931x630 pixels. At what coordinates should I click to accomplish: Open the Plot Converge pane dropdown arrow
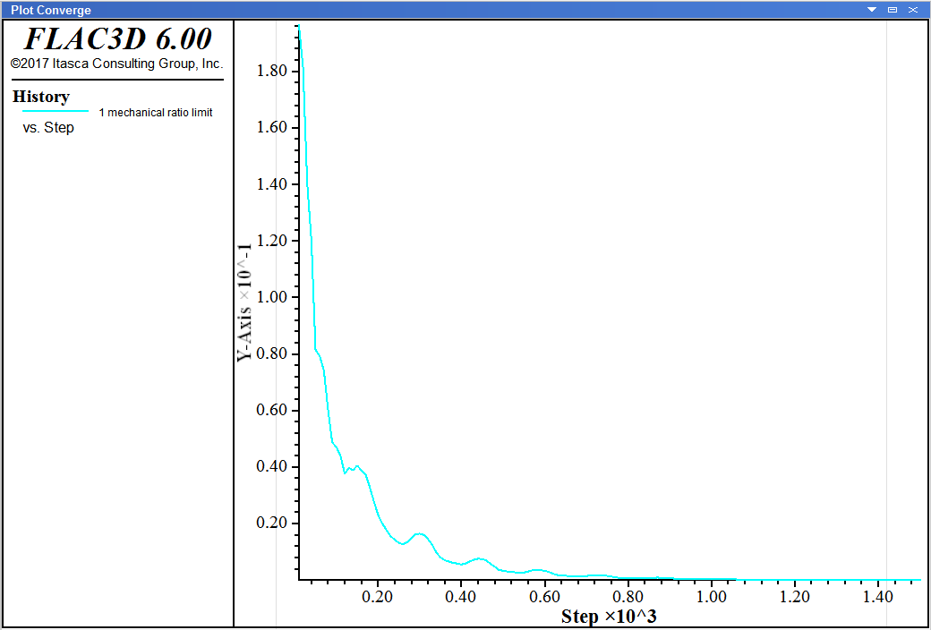tap(872, 10)
